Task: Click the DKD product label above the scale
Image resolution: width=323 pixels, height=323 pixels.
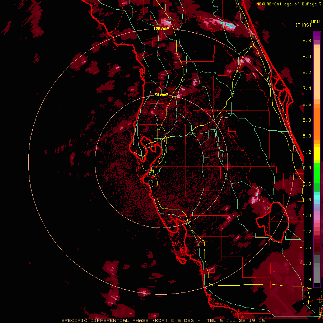Action: [x=315, y=22]
